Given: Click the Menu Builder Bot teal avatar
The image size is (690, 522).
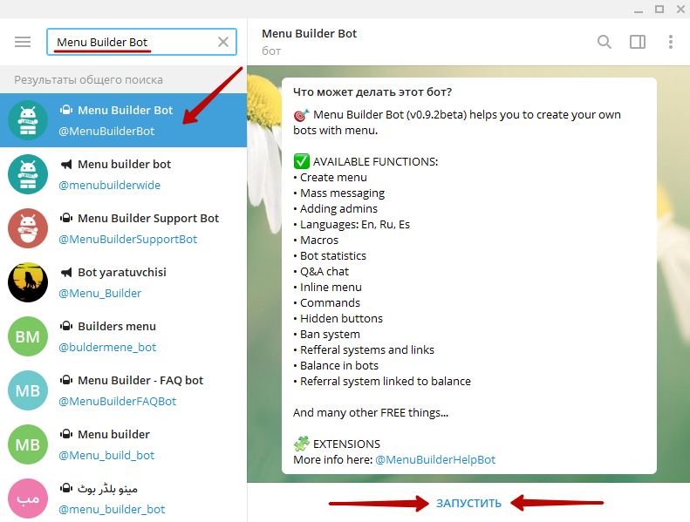Looking at the screenshot, I should click(x=28, y=120).
